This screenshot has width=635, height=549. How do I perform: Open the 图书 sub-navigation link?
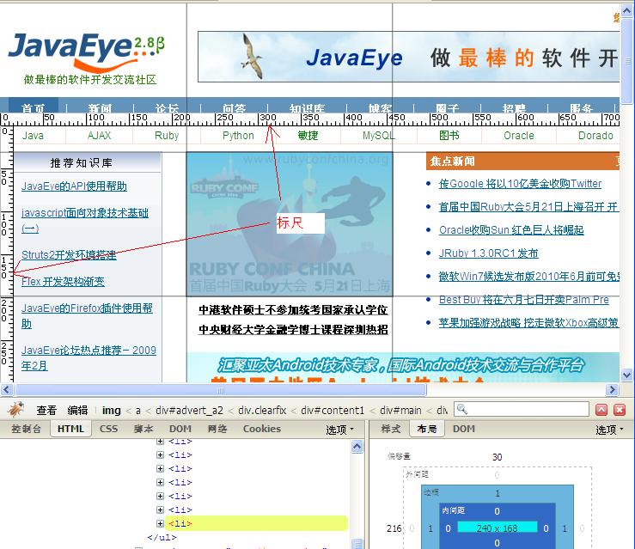pyautogui.click(x=449, y=136)
